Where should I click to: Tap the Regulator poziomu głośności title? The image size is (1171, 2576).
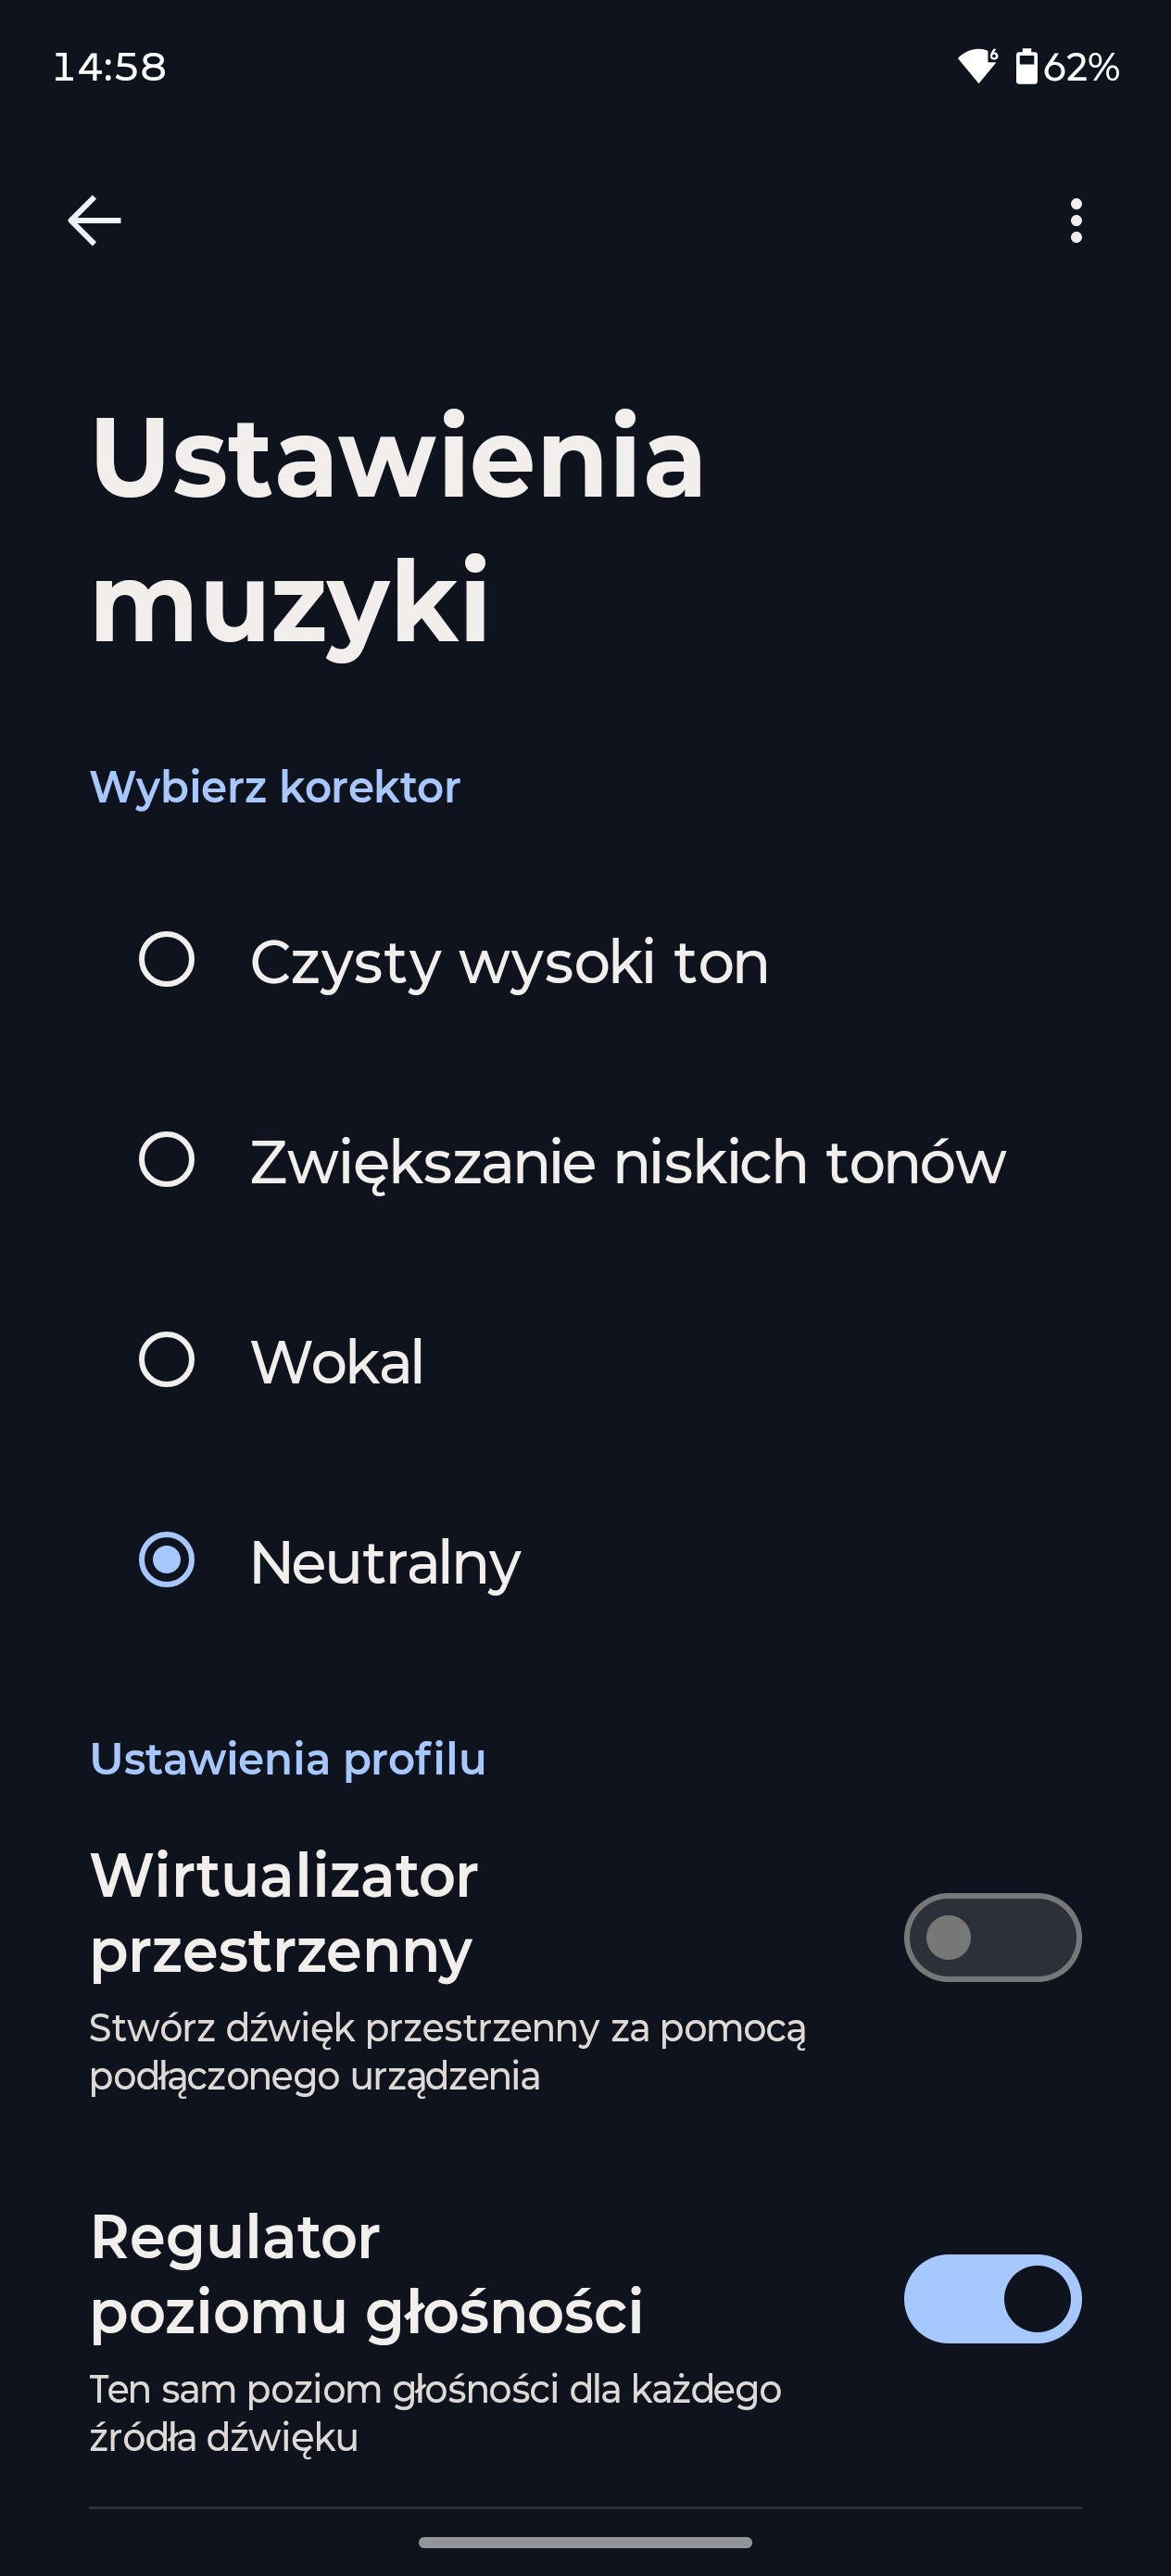click(366, 2273)
